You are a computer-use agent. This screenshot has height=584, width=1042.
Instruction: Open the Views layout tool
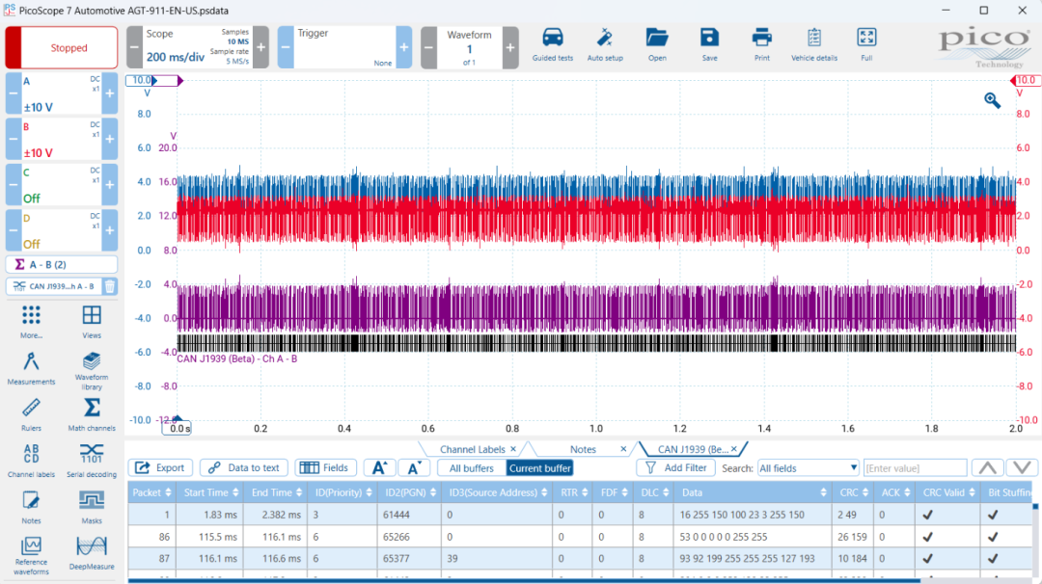click(x=92, y=323)
